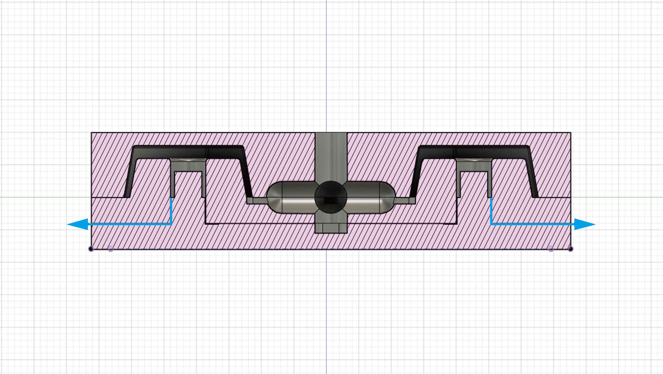The width and height of the screenshot is (663, 374).
Task: Click left rounded end of horizontal runner
Action: [x=273, y=197]
